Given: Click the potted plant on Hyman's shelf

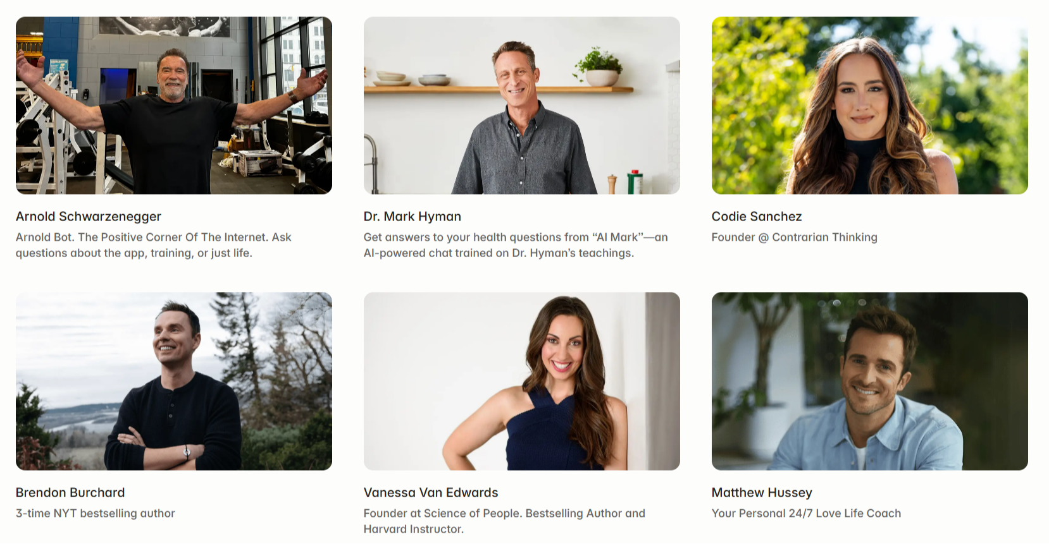Looking at the screenshot, I should click(x=599, y=66).
